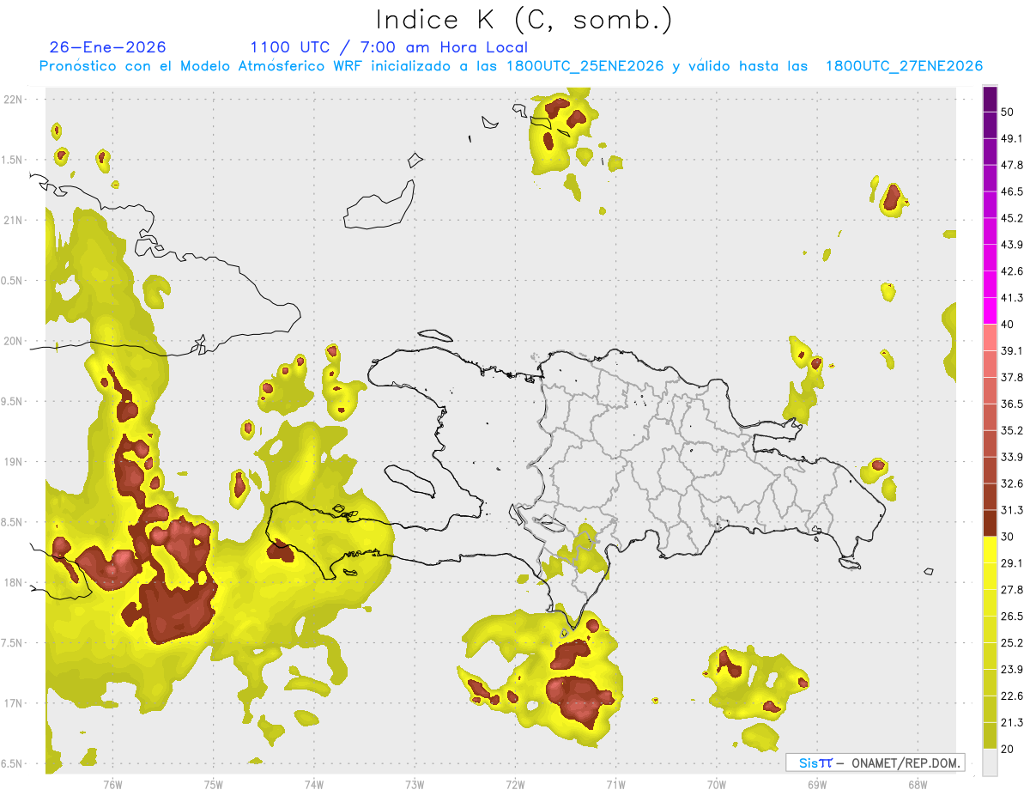Click the dark purple colorbar segment above 50
1030x796 pixels.
990,99
